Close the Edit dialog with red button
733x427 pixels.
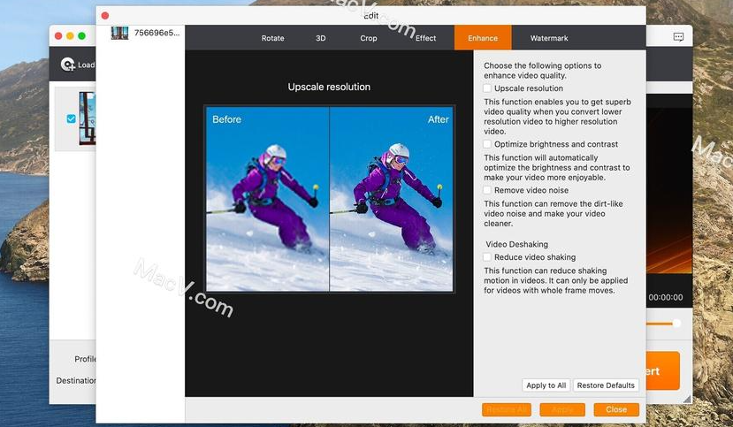(x=105, y=15)
